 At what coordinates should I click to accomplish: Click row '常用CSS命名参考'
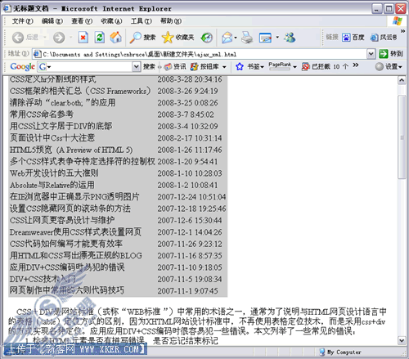(x=118, y=114)
